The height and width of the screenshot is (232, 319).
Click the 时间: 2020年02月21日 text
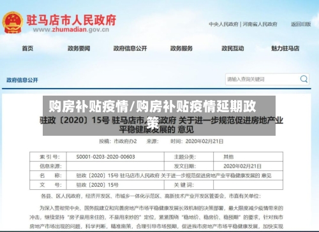click(197, 141)
